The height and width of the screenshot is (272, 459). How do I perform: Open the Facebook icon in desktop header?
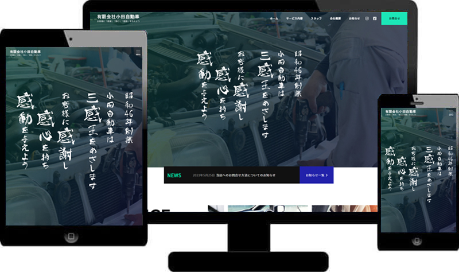(x=375, y=18)
